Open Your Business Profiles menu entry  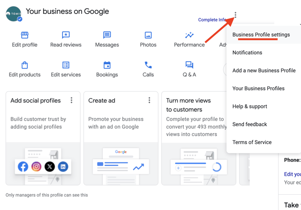(x=258, y=88)
